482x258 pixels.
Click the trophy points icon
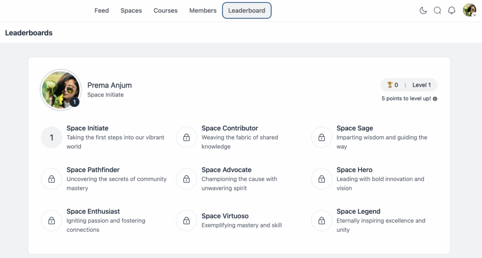[390, 85]
